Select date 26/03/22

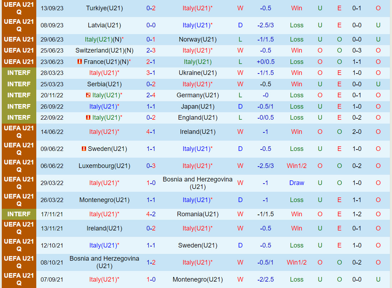click(52, 200)
